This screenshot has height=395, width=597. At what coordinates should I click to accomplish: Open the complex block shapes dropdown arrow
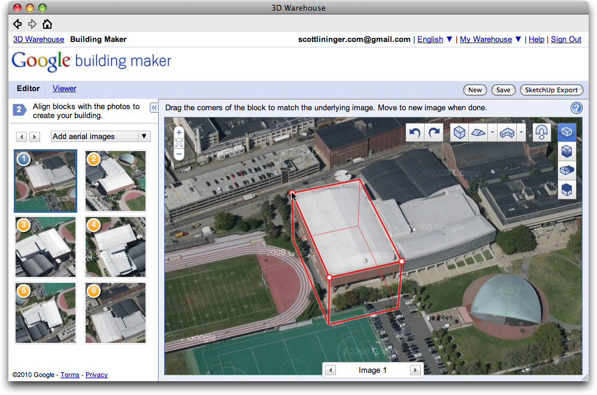521,132
